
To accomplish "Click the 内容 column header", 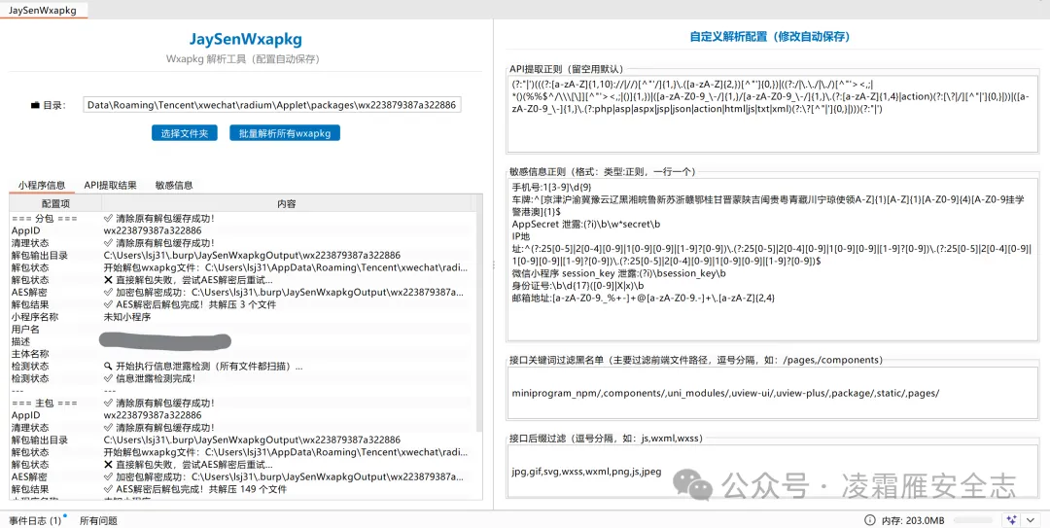I will (x=287, y=203).
